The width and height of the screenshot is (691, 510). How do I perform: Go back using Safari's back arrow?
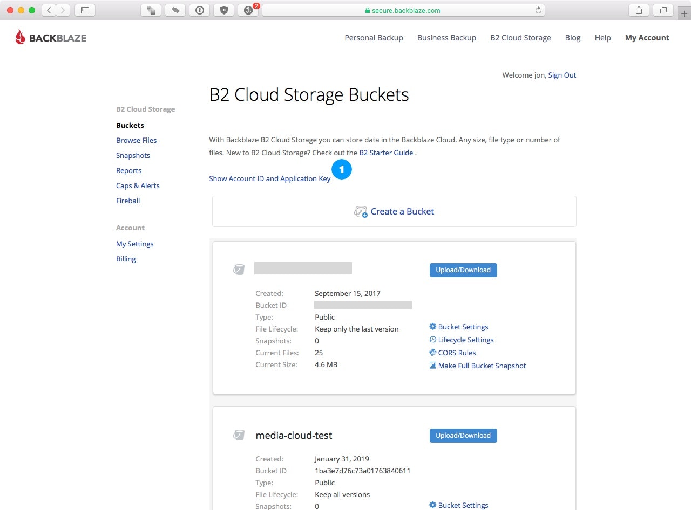pyautogui.click(x=49, y=10)
